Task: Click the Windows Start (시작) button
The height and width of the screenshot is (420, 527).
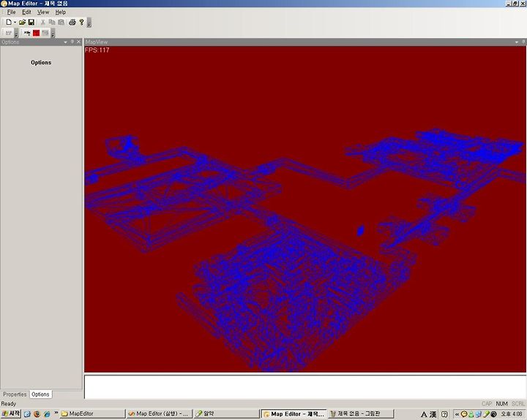Action: click(11, 414)
